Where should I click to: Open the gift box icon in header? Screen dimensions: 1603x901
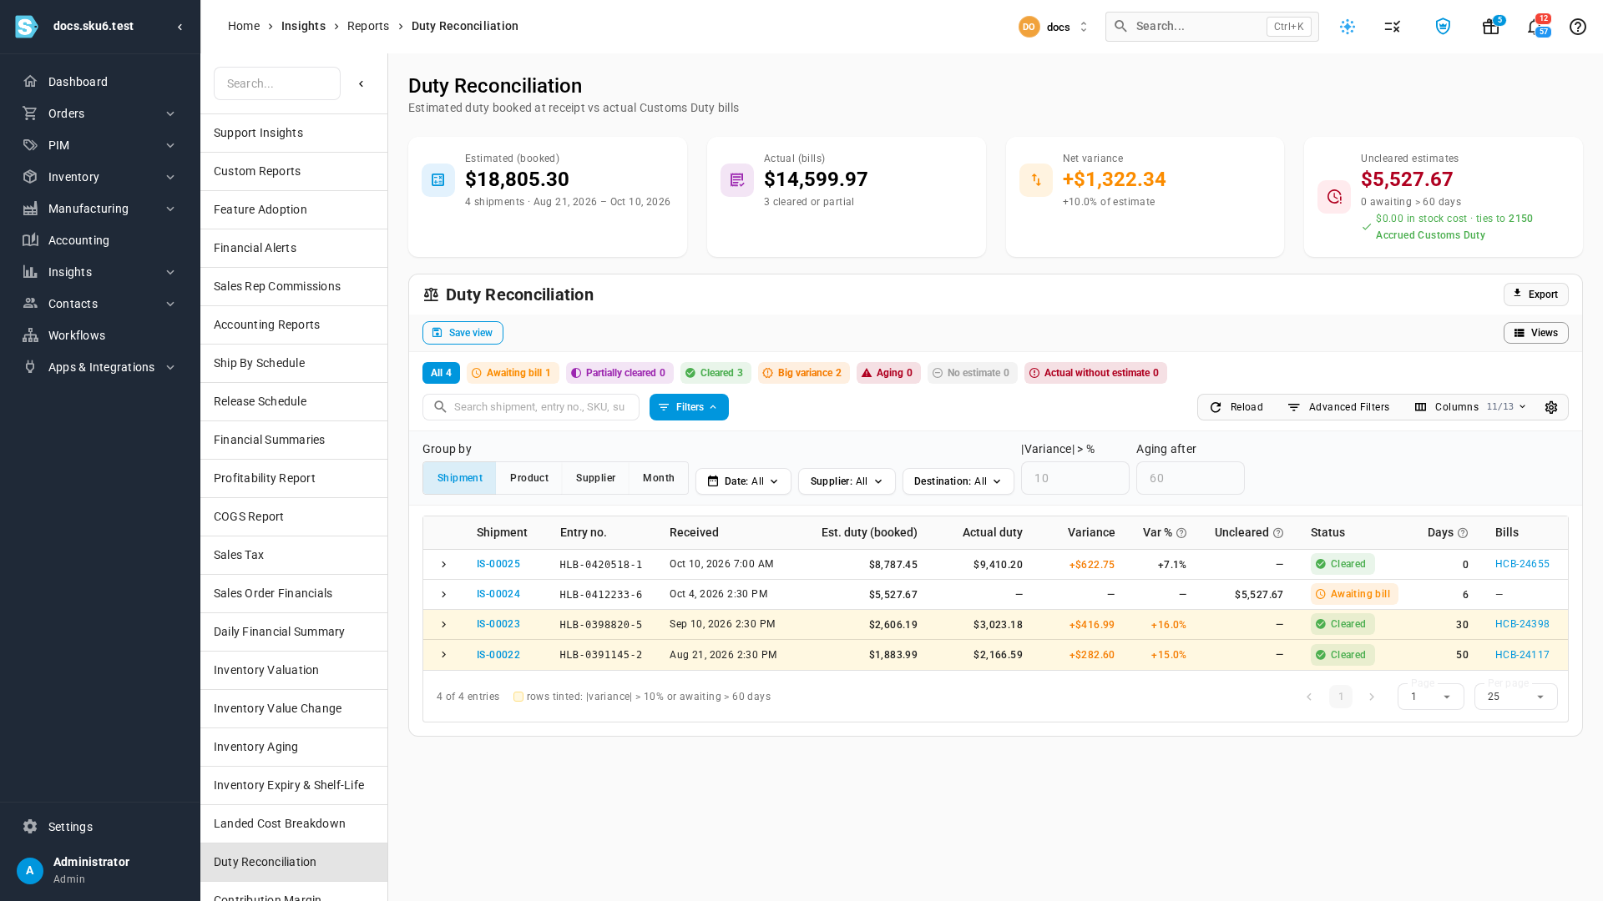coord(1490,27)
